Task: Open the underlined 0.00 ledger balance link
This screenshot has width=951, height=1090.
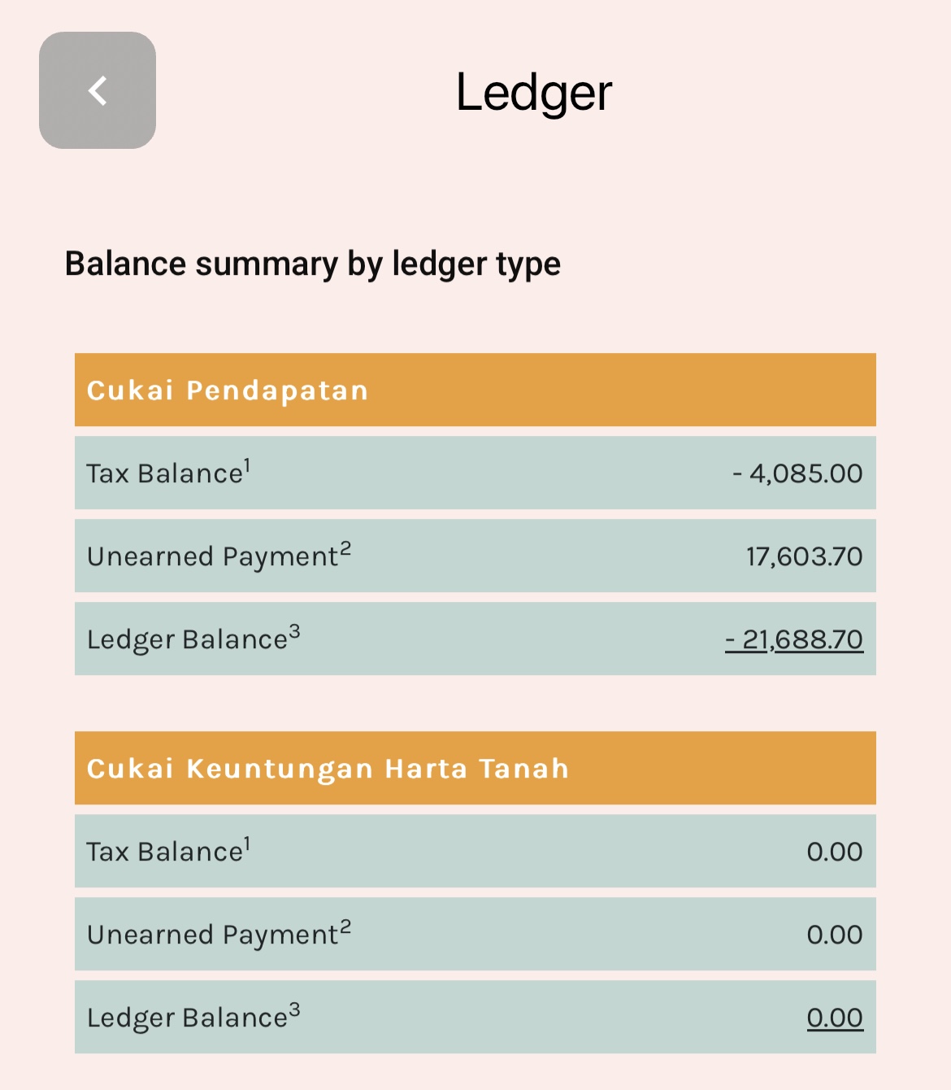Action: click(x=835, y=1018)
